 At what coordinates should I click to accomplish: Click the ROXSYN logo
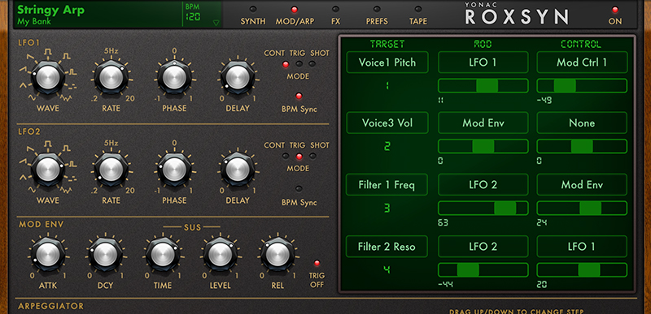[517, 16]
